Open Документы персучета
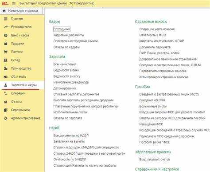Viewport: 210px width, 172px height. 155,47
